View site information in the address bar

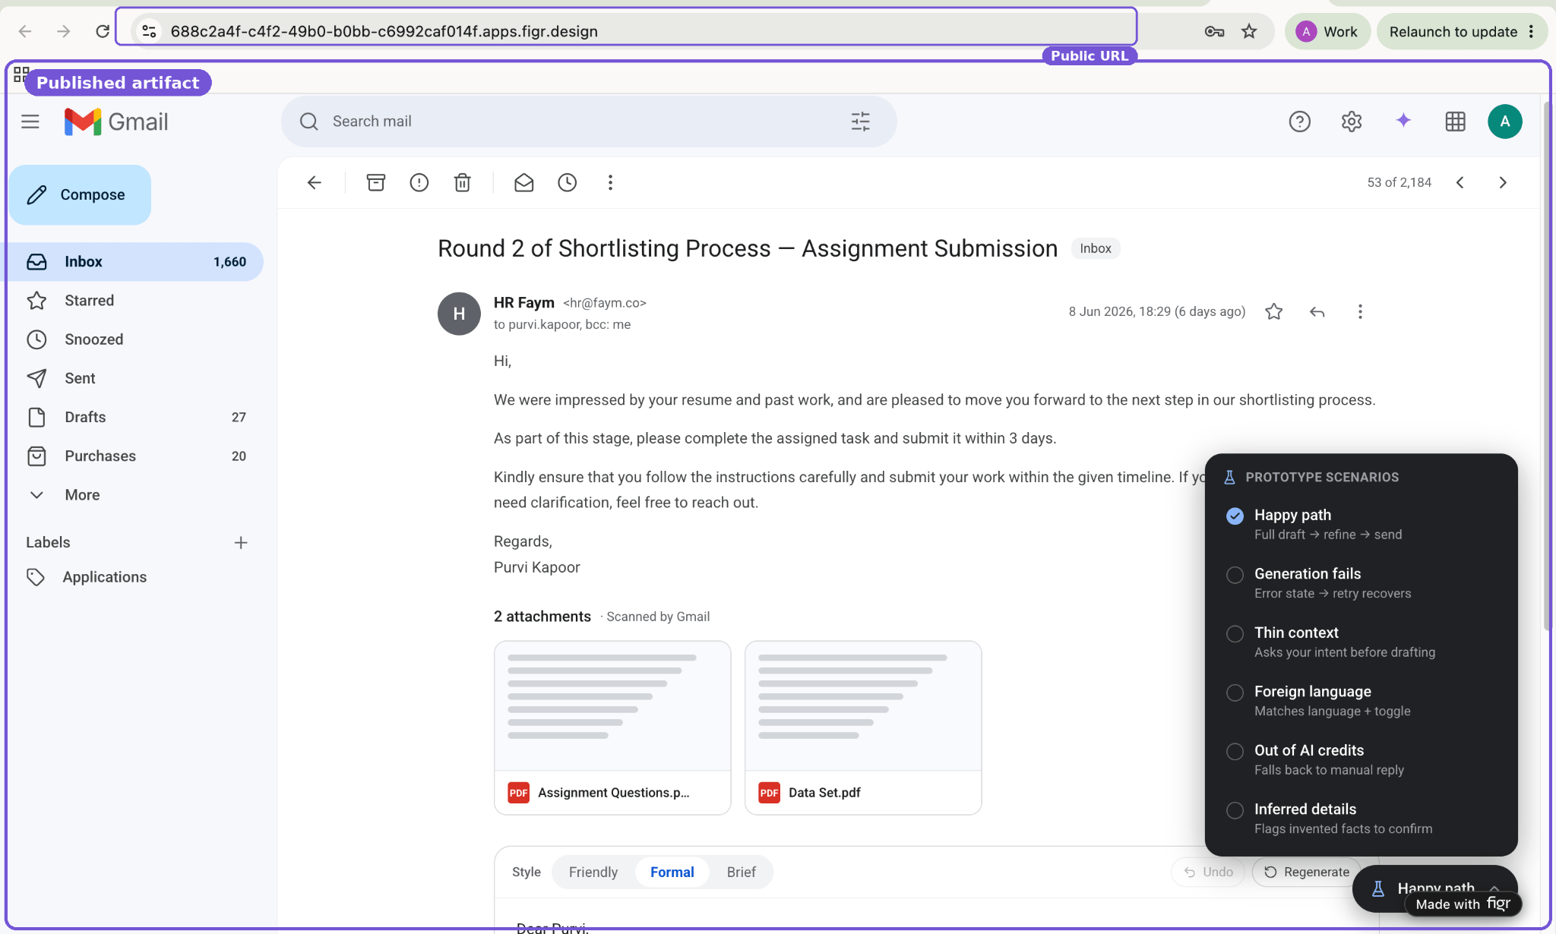click(x=149, y=31)
